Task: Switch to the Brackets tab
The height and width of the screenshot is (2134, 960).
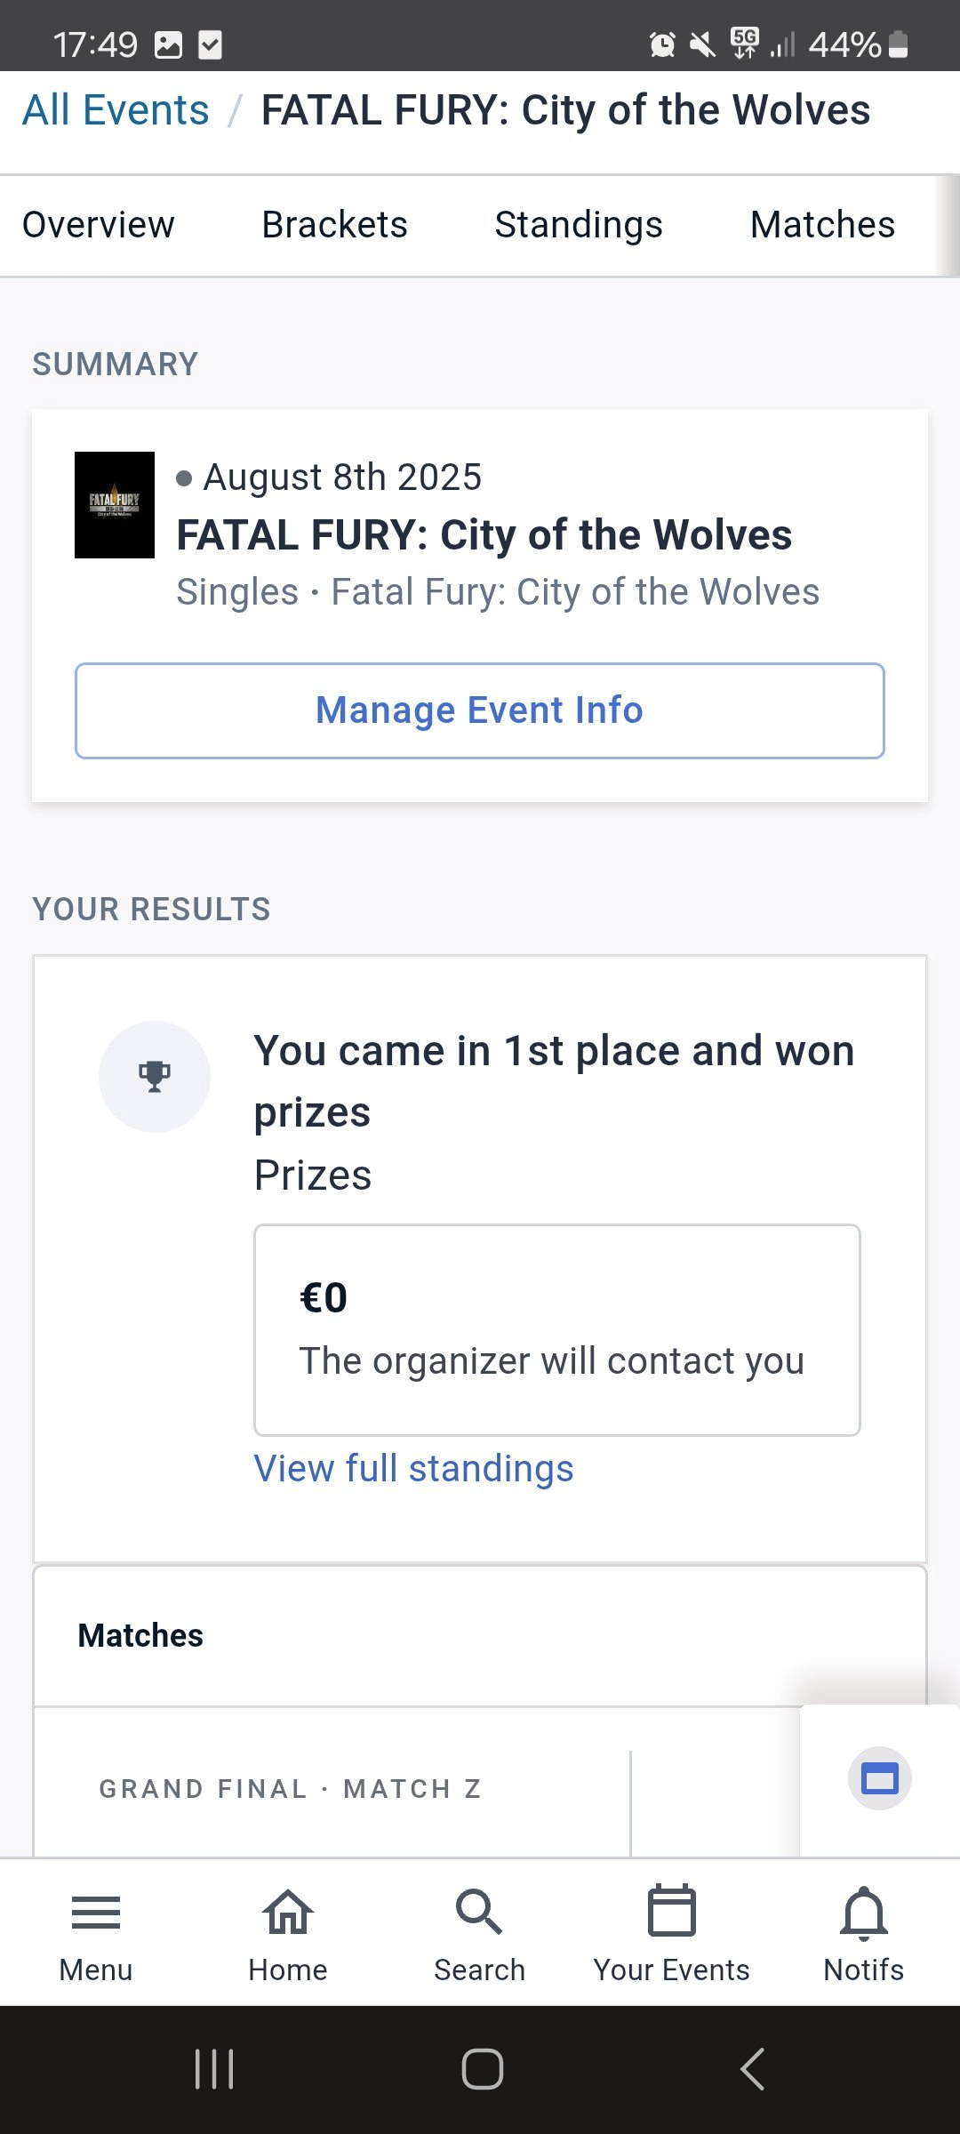Action: pos(334,225)
